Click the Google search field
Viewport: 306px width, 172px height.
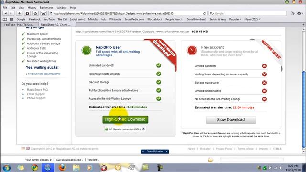tap(248, 14)
